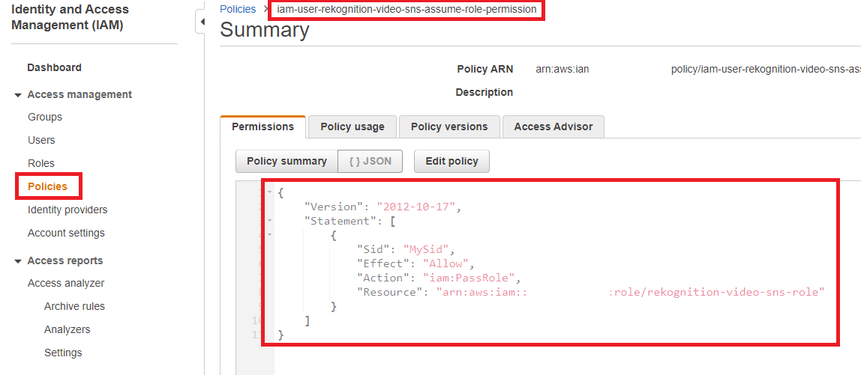Collapse the left navigation sidebar arrow

click(201, 23)
